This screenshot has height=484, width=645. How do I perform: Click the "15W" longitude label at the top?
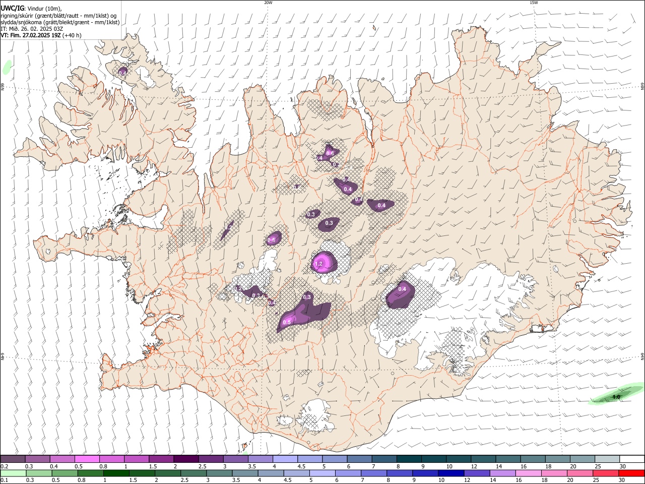pyautogui.click(x=533, y=3)
